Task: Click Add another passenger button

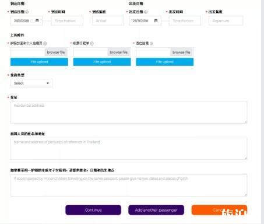Action: click(x=156, y=210)
